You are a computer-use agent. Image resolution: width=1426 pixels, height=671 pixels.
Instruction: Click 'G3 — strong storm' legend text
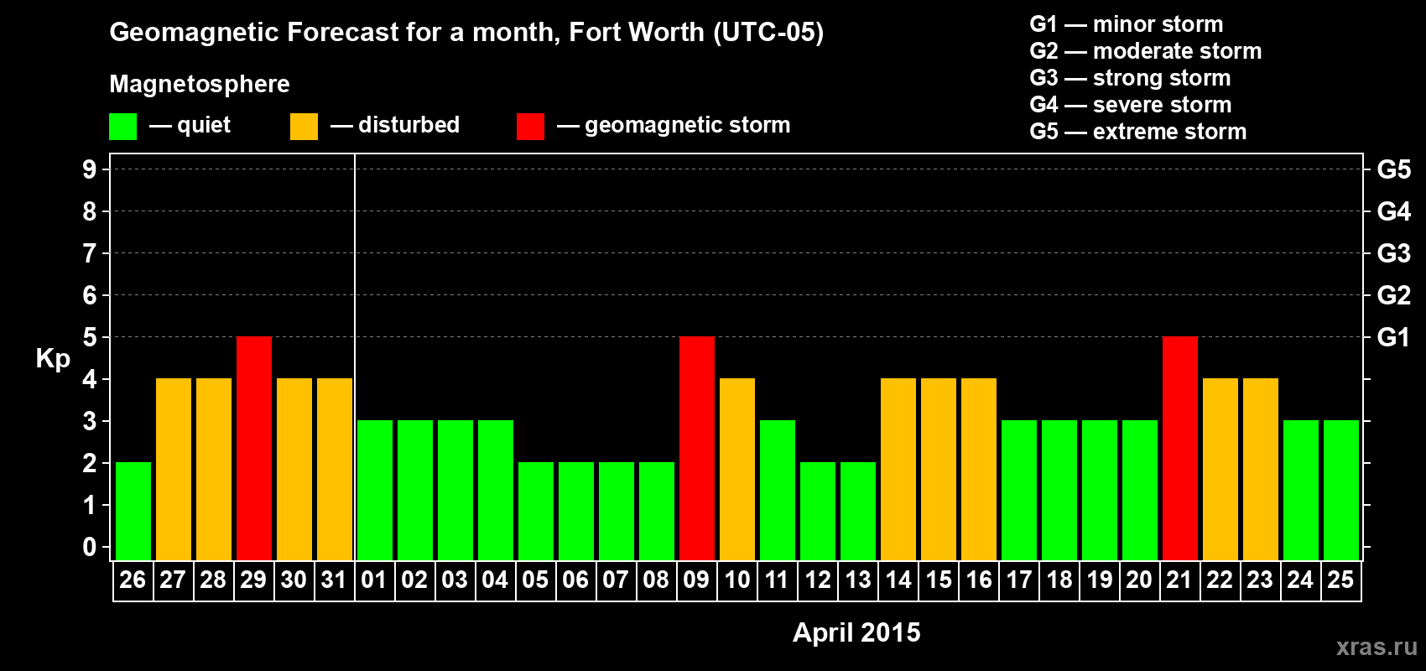pyautogui.click(x=1130, y=78)
